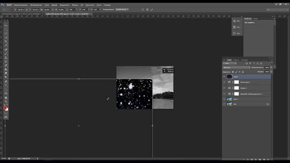
Task: Toggle lock image pixels brush icon
Action: (x=236, y=72)
